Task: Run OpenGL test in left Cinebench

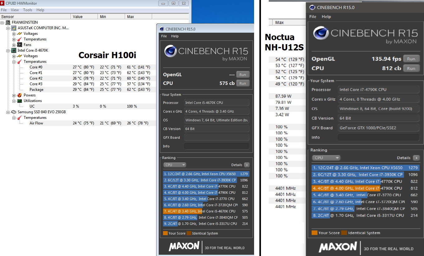Action: tap(243, 75)
